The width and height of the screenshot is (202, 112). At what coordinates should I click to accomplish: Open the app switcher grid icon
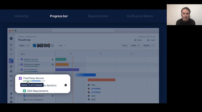pyautogui.click(x=11, y=98)
